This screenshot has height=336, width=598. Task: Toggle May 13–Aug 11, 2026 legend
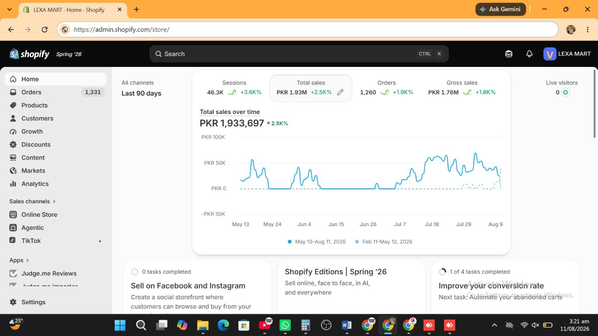pos(317,242)
